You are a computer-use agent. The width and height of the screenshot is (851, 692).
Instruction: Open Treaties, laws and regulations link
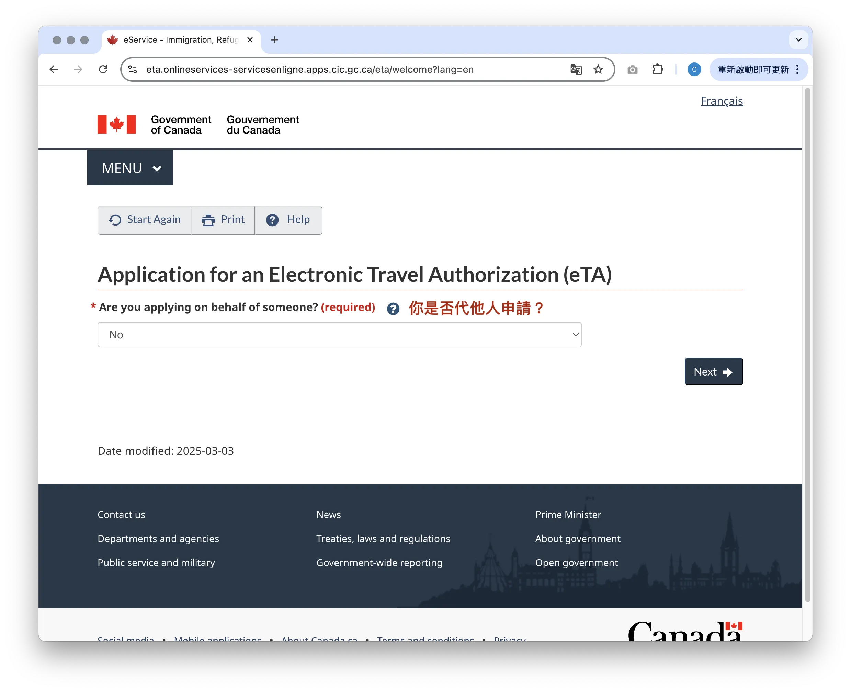tap(383, 538)
